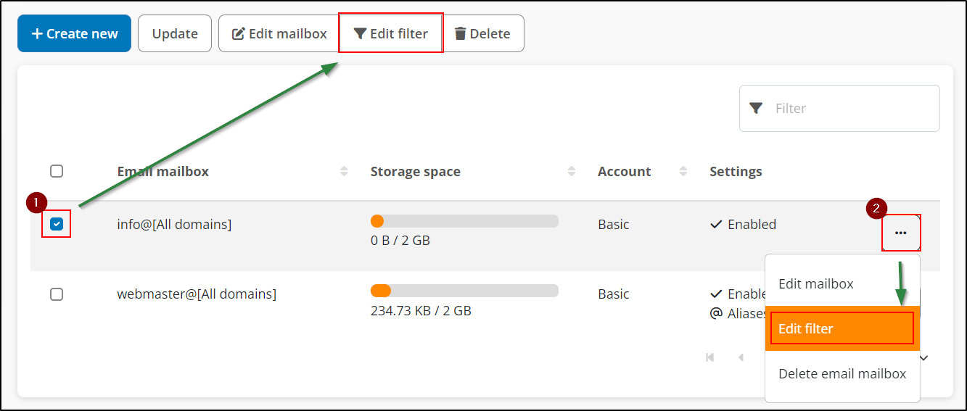
Task: Sort by Storage space column arrows
Action: click(x=572, y=172)
